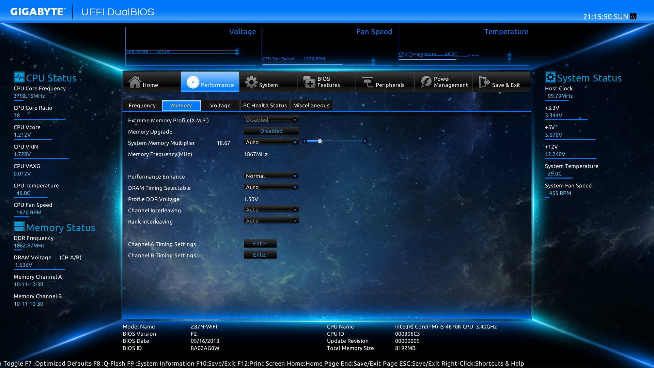
Task: Click the CPU Status heartbeat icon
Action: (19, 77)
